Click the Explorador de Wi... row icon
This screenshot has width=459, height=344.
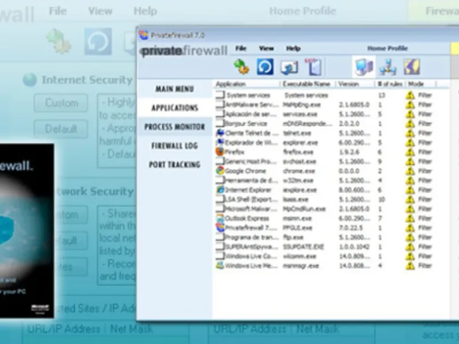tap(220, 142)
